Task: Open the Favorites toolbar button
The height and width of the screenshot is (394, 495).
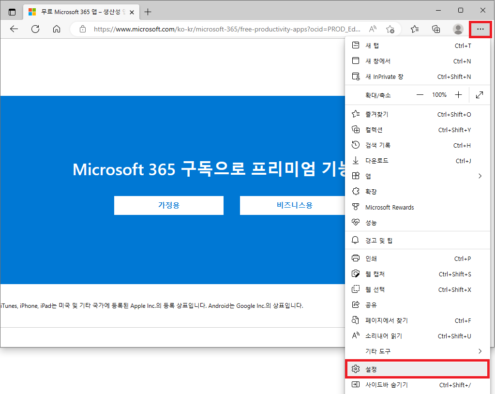Action: (415, 29)
